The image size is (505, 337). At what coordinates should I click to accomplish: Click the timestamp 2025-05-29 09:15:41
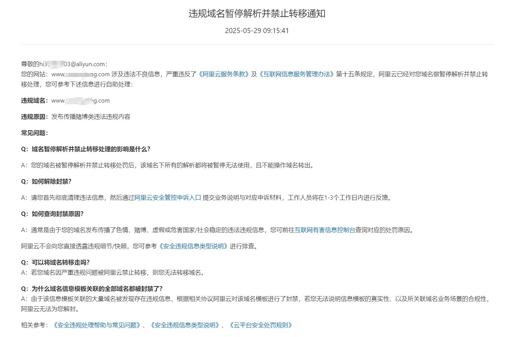[x=257, y=31]
